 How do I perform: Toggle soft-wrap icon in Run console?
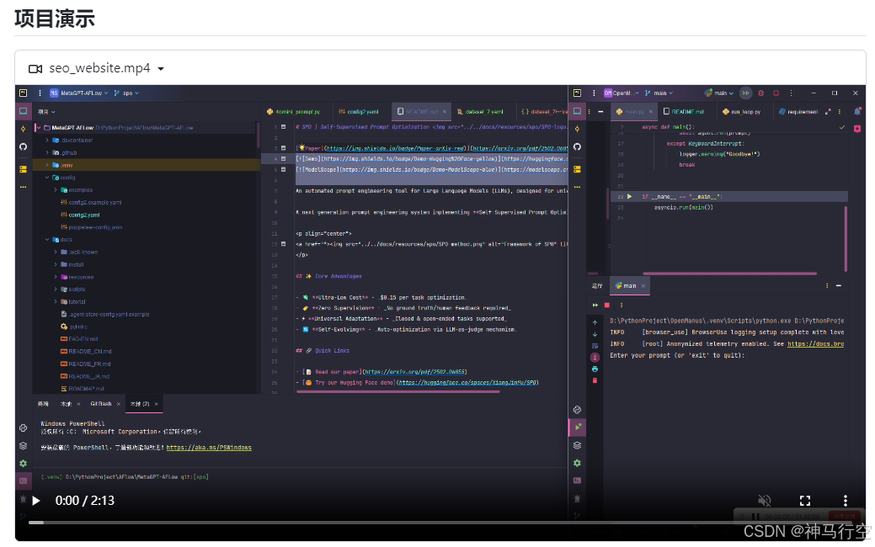click(595, 346)
